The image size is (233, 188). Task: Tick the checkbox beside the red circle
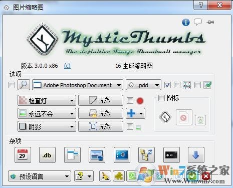(x=130, y=101)
